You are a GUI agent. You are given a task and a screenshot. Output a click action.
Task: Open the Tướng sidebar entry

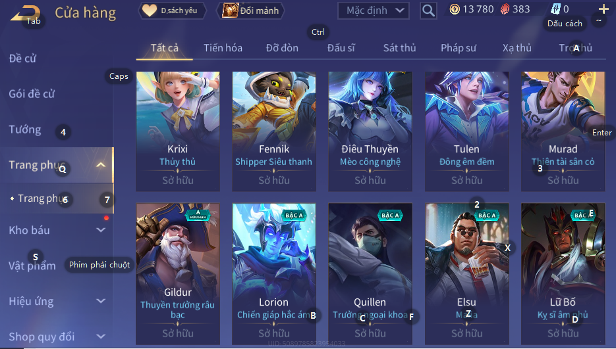[25, 129]
